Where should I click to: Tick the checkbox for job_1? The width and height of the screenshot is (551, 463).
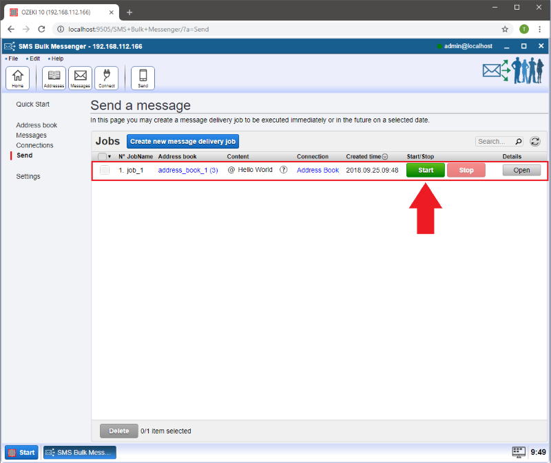pyautogui.click(x=105, y=170)
